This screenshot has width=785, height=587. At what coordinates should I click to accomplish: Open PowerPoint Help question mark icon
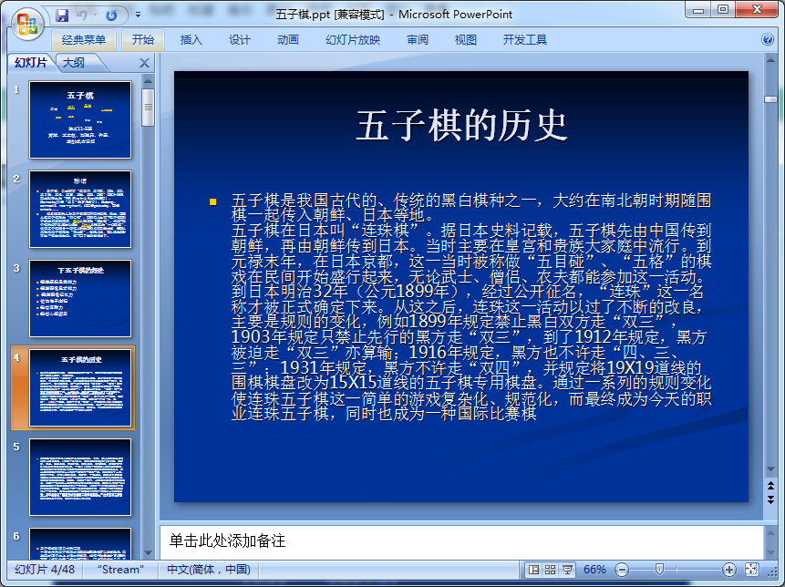point(767,39)
